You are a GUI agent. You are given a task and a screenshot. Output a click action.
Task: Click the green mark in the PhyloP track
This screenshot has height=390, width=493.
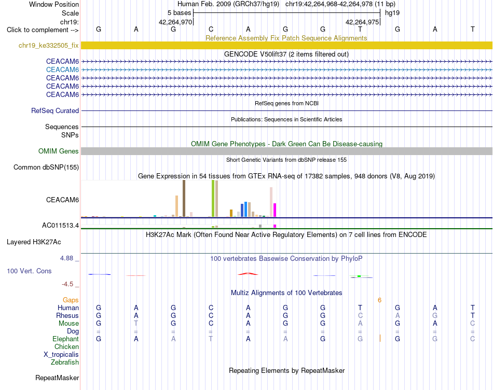coord(359,276)
